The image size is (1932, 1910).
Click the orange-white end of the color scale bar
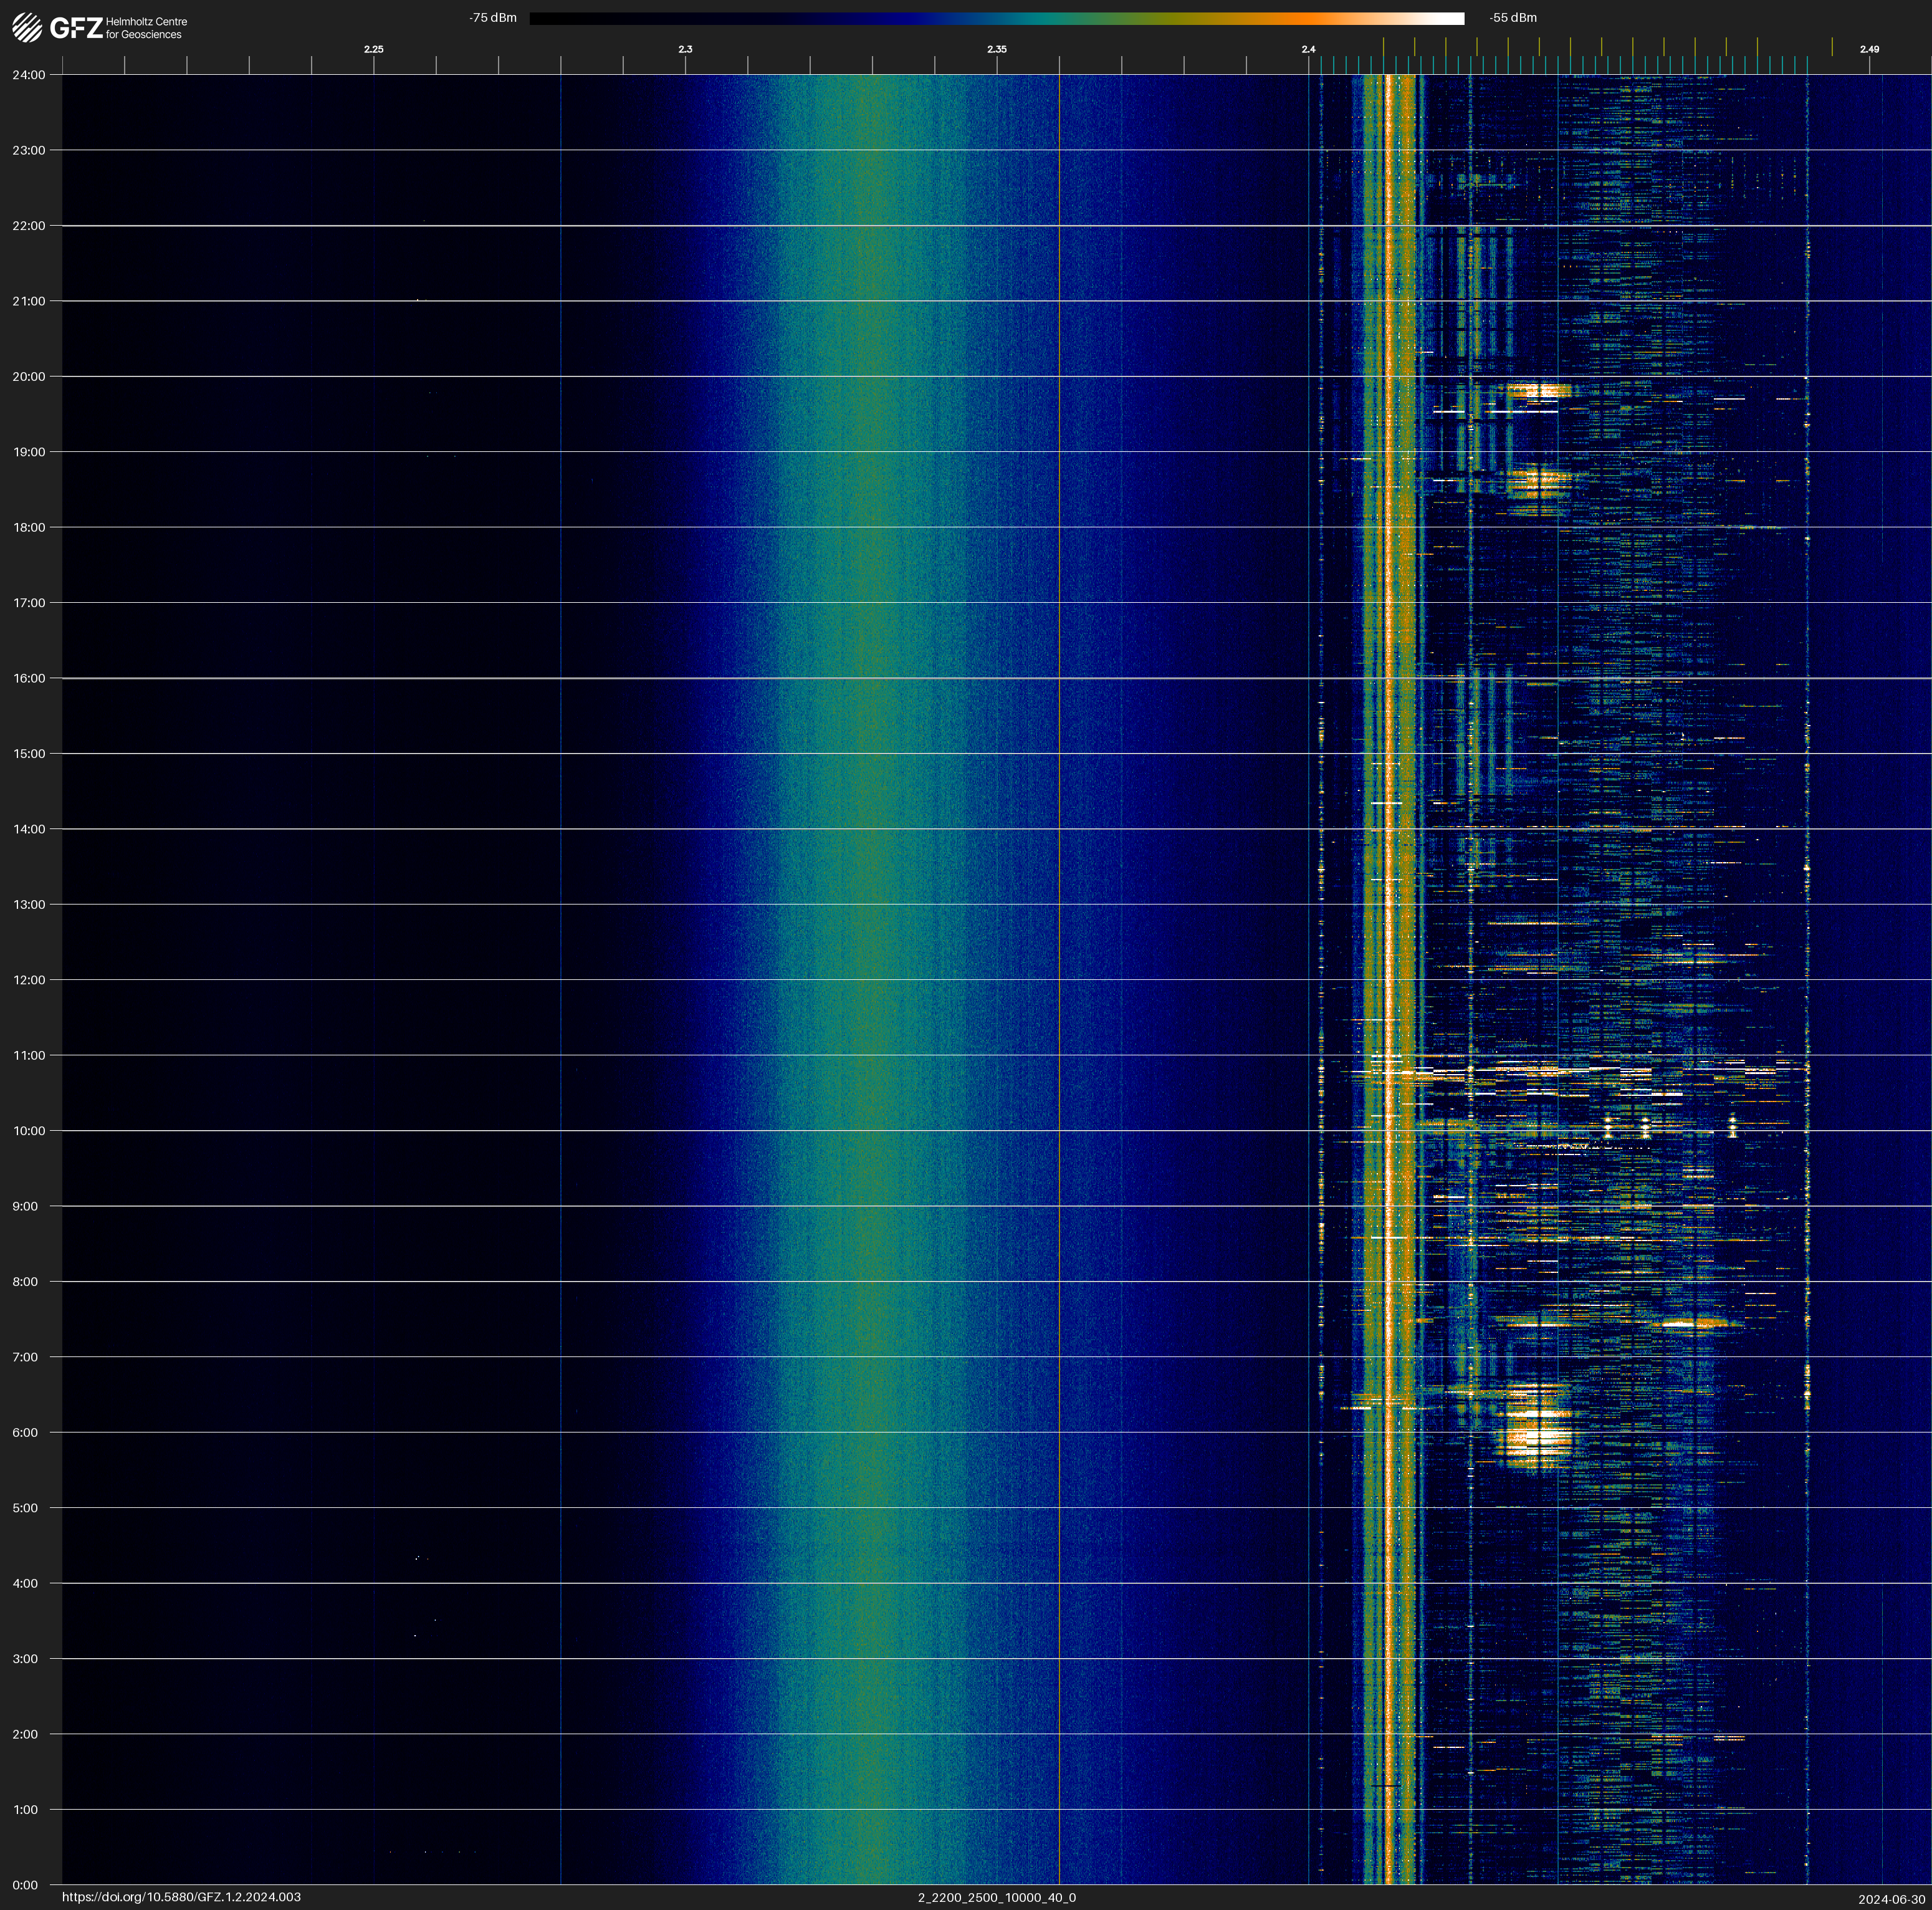pyautogui.click(x=1420, y=18)
